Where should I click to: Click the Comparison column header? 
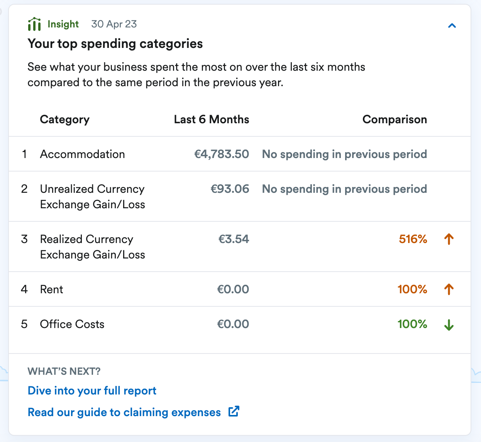(x=395, y=119)
